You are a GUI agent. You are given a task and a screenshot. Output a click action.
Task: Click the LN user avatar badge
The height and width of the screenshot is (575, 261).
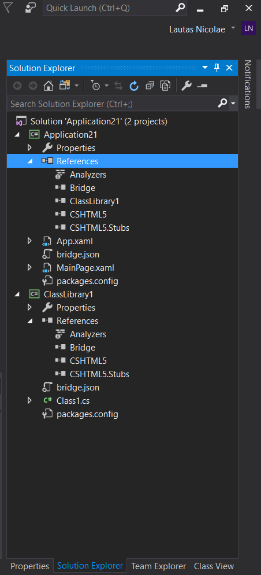[x=248, y=28]
